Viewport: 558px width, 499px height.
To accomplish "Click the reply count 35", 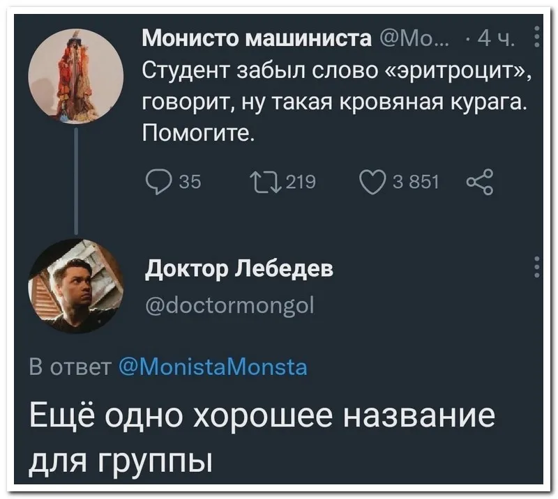I will pyautogui.click(x=190, y=183).
